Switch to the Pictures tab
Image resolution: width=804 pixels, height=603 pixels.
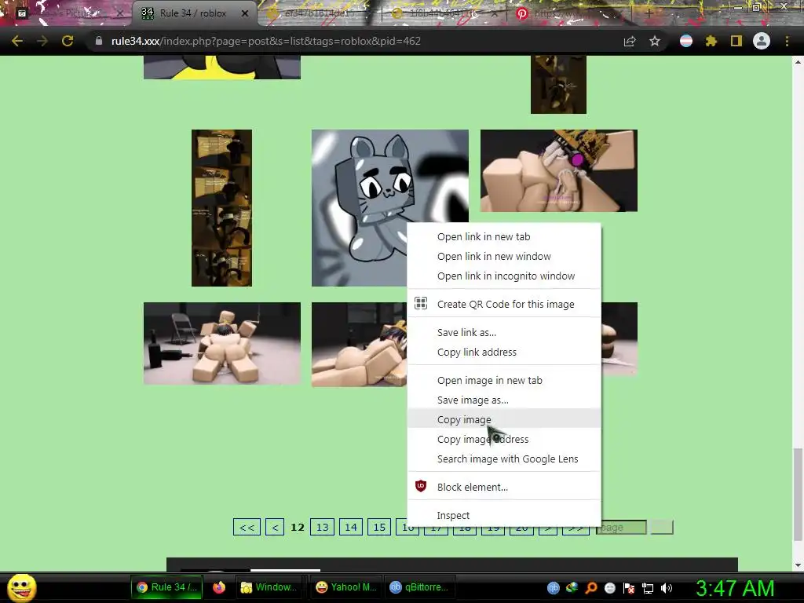pyautogui.click(x=69, y=13)
